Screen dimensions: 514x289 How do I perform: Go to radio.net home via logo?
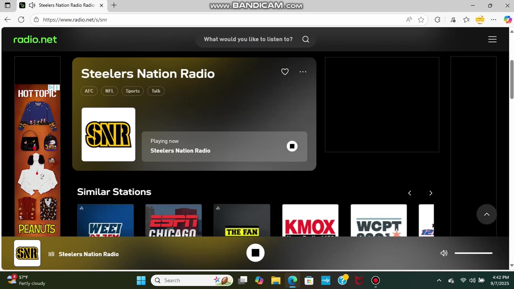point(35,39)
